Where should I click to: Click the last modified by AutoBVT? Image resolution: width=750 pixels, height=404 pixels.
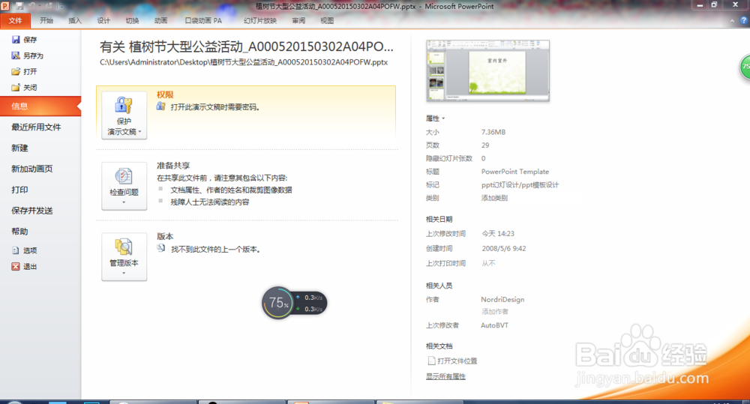pyautogui.click(x=494, y=325)
